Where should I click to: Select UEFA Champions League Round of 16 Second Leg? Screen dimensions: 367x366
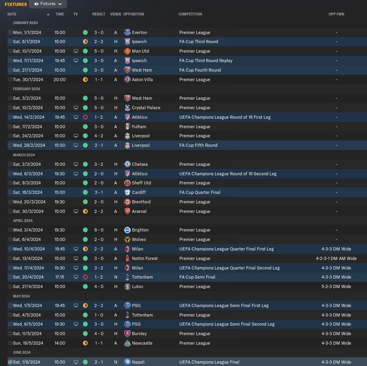pyautogui.click(x=228, y=174)
